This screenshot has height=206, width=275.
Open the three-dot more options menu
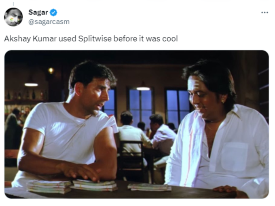tap(264, 13)
